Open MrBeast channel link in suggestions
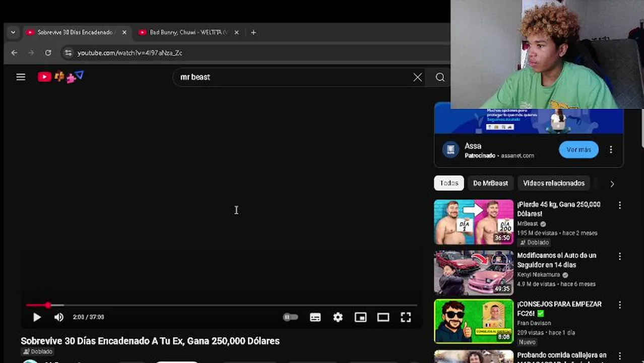Viewport: 644px width, 363px height. click(x=528, y=223)
